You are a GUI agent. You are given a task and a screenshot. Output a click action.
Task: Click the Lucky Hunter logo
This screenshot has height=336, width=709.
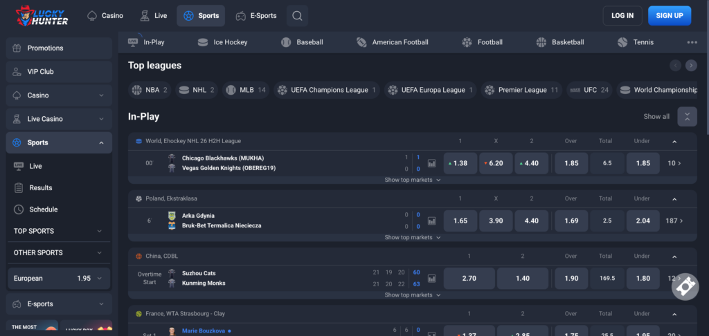[x=42, y=16]
